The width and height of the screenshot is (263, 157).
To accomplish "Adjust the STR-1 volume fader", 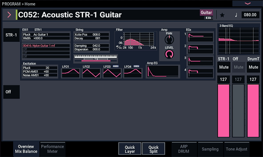I will 224,111.
